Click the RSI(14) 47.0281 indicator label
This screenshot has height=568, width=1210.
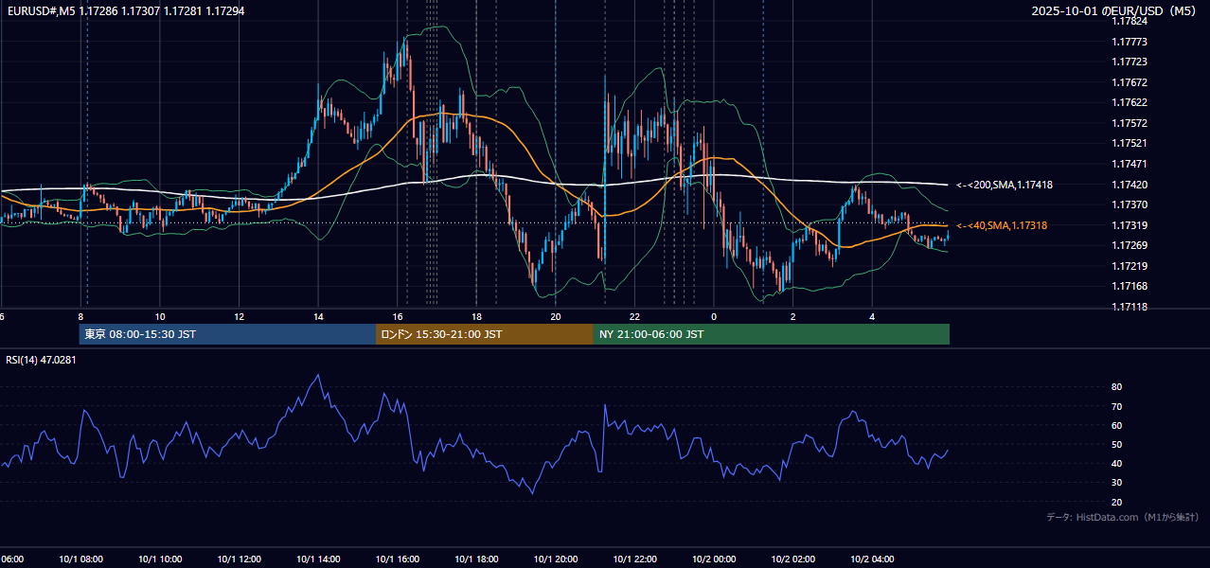coord(42,360)
